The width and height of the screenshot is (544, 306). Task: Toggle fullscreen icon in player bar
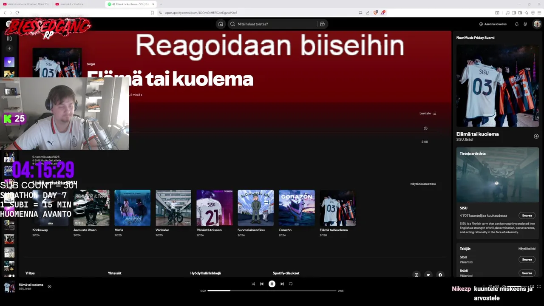539,286
